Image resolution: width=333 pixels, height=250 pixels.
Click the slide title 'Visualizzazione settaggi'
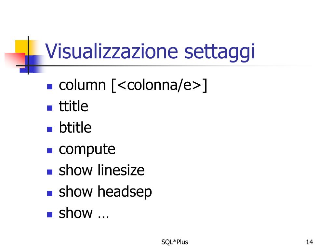(x=150, y=51)
